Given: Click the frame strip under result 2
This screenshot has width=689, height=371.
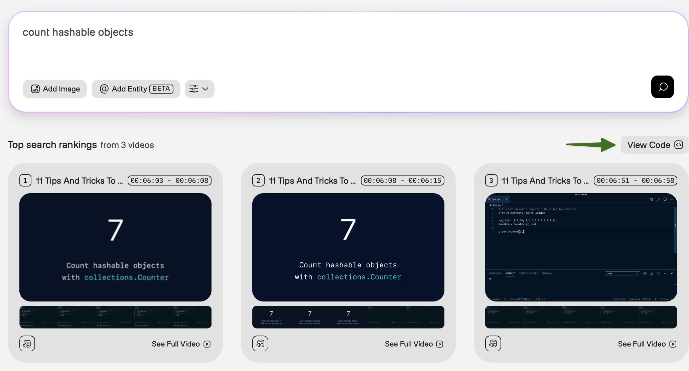Looking at the screenshot, I should pos(348,317).
